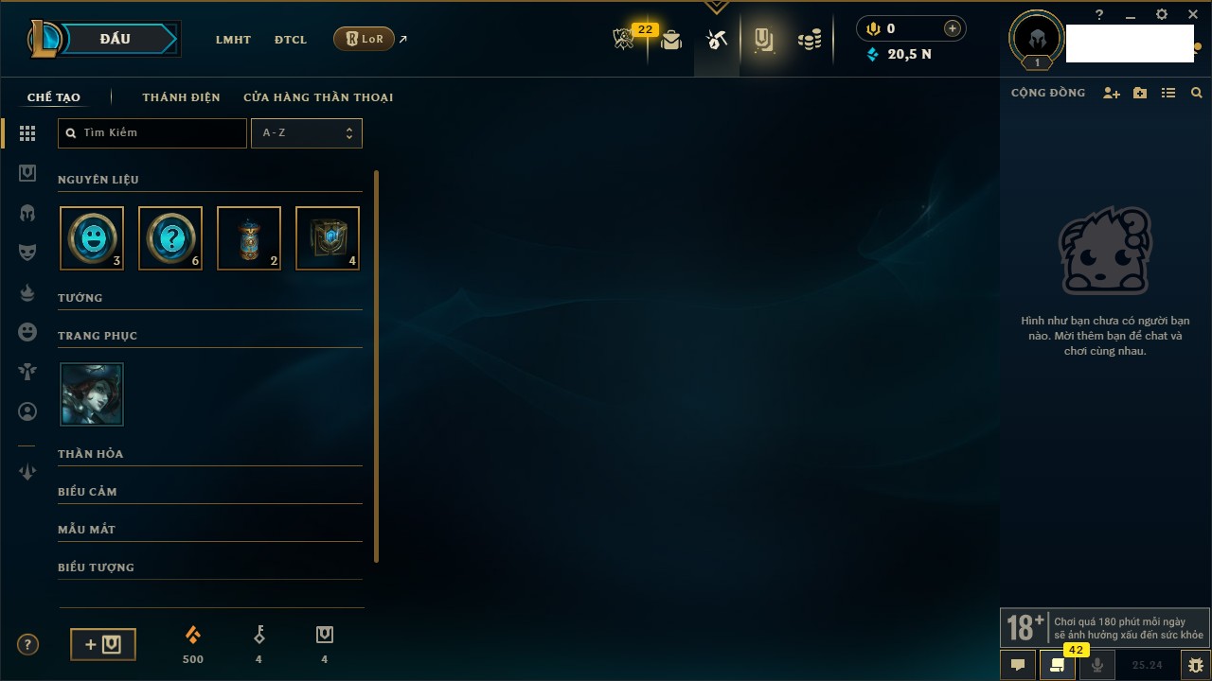Switch to CỬA HÀNG THẦN THOẠI tab
The image size is (1212, 681).
point(318,97)
